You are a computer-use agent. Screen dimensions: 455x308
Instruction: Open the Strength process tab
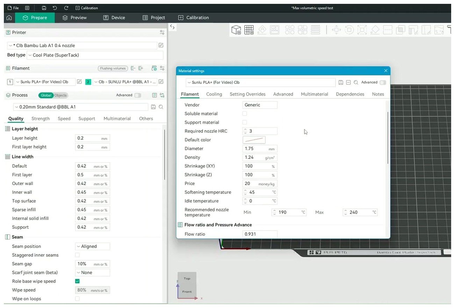pyautogui.click(x=41, y=119)
